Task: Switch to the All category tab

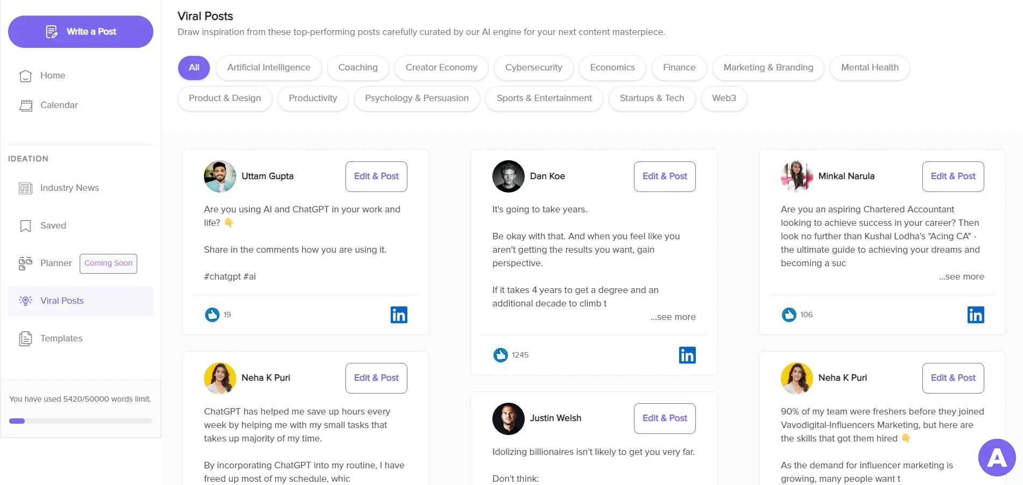Action: point(194,68)
